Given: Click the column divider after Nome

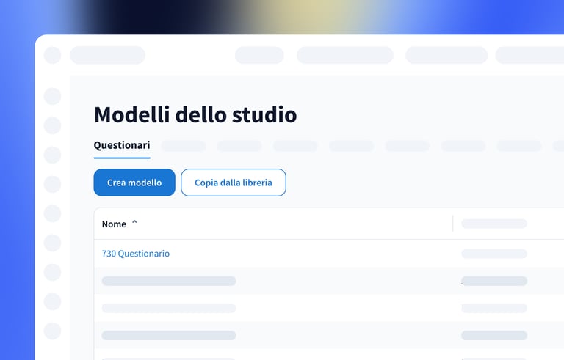Looking at the screenshot, I should [453, 224].
